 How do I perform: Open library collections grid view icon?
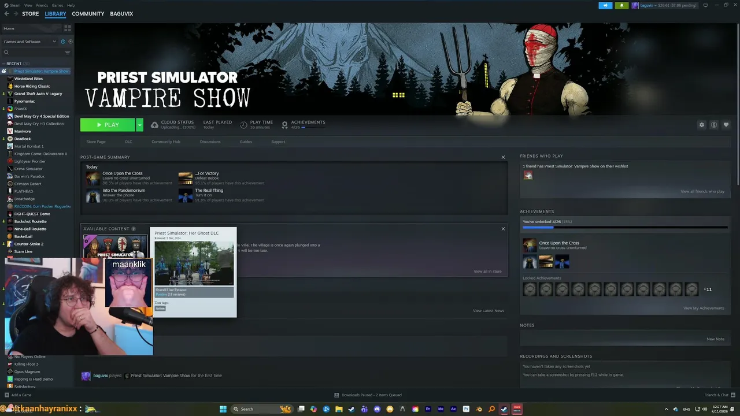click(x=68, y=28)
